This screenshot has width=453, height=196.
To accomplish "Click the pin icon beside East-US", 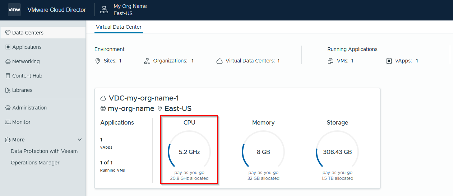I will [160, 109].
